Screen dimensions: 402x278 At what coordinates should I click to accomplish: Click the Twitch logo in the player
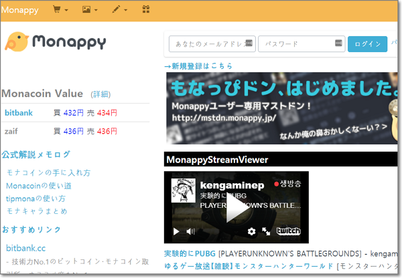point(289,231)
